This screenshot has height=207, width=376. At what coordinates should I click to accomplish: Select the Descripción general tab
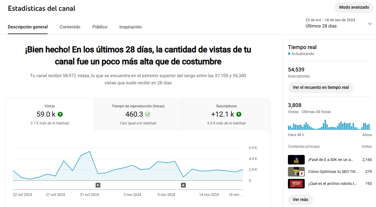pyautogui.click(x=28, y=27)
